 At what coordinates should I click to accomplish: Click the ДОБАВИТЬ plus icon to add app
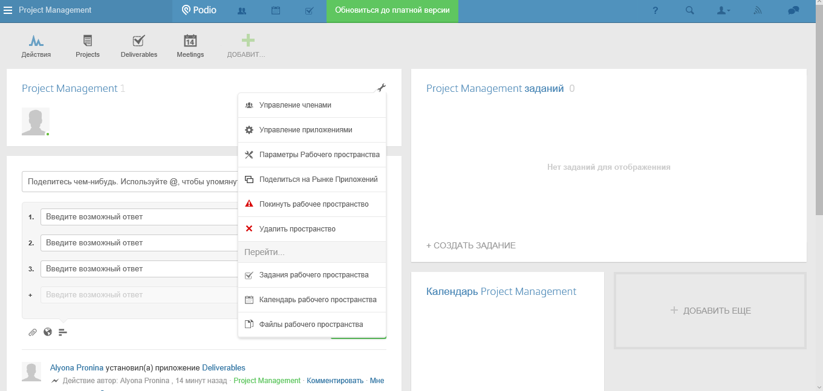248,41
